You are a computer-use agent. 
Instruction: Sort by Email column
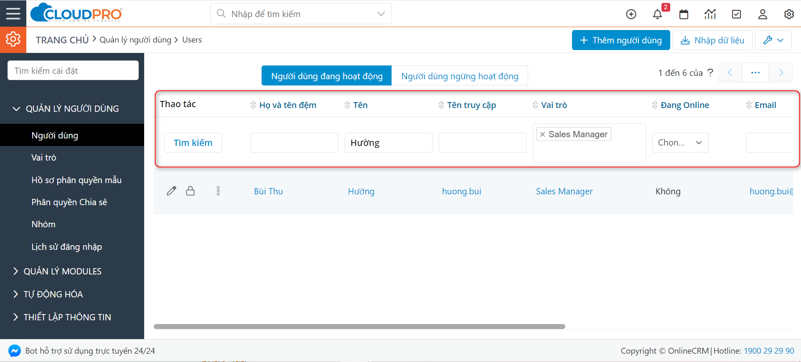pos(761,105)
